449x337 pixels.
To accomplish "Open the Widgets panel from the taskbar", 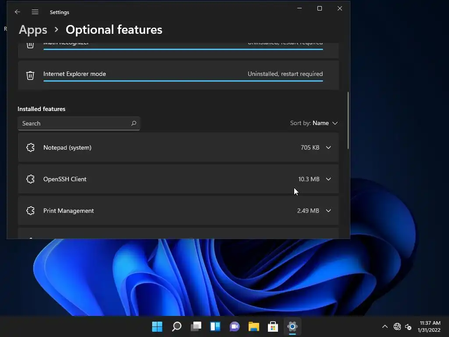I will click(x=215, y=326).
